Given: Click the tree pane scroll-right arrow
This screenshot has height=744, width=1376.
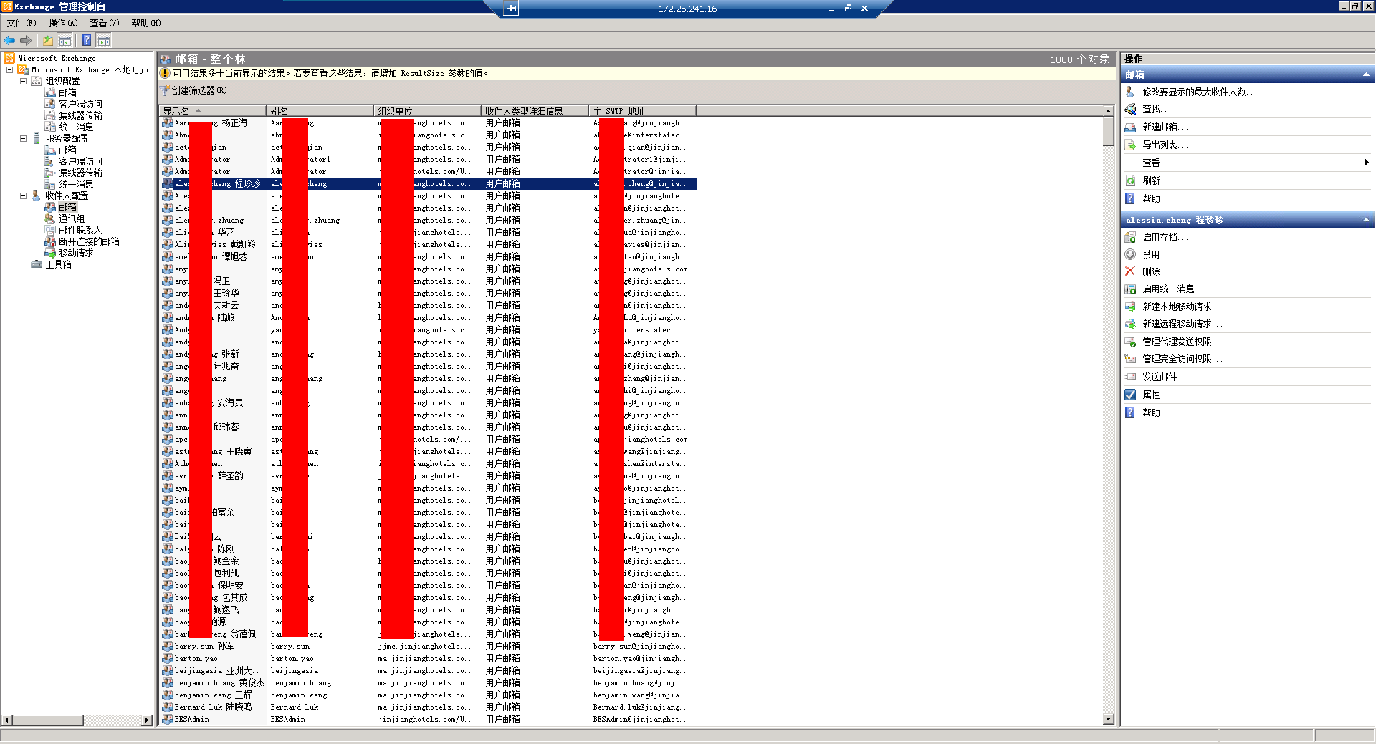Looking at the screenshot, I should tap(148, 720).
